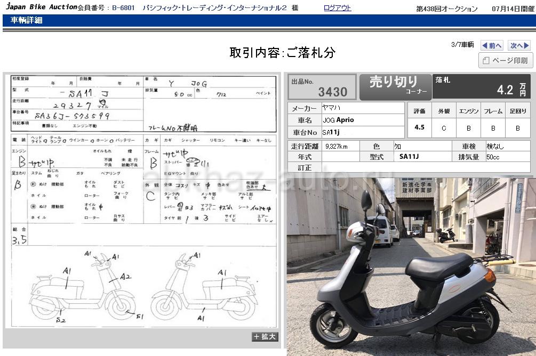536x356 pixels.
Task: Click the ログアウト logout link
Action: [x=337, y=8]
